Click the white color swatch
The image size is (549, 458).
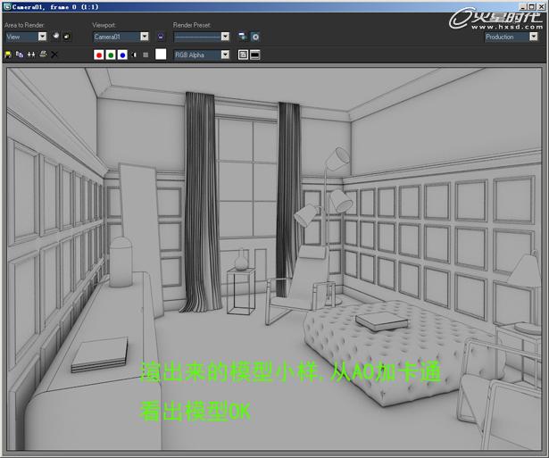tap(161, 54)
